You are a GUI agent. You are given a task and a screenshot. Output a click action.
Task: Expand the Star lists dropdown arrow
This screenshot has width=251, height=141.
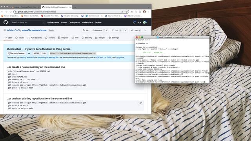pyautogui.click(x=145, y=31)
